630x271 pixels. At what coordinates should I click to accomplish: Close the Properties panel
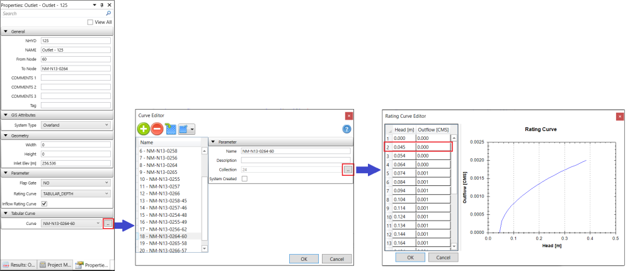pos(109,5)
